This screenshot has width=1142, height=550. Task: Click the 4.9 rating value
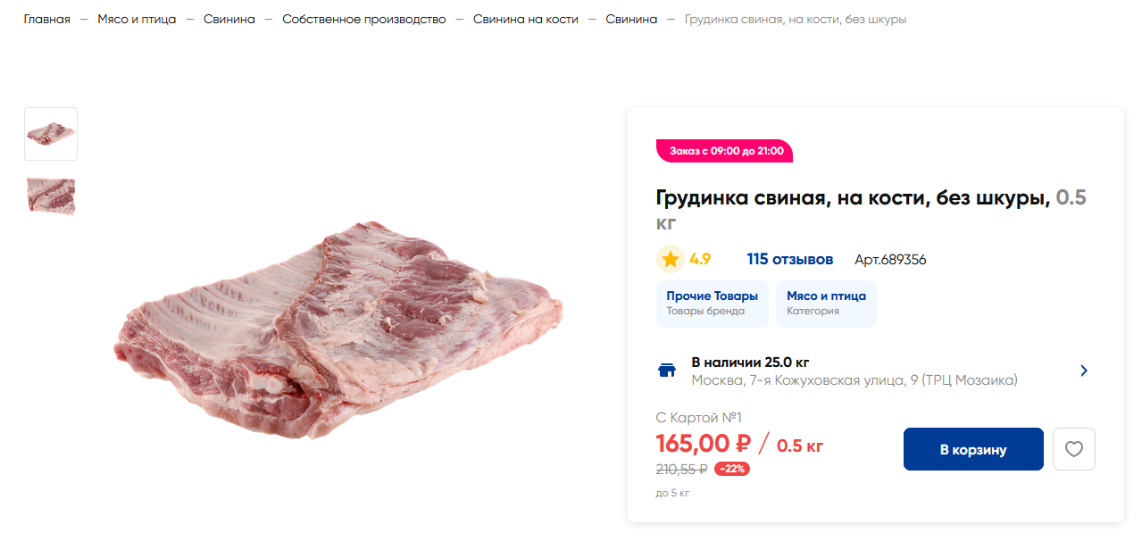[x=700, y=259]
